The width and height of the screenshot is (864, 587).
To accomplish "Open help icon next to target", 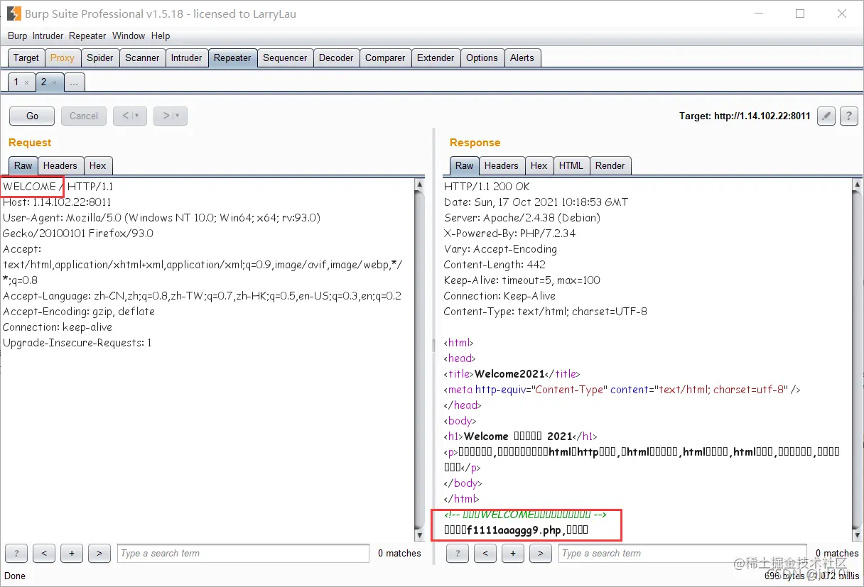I will (848, 116).
